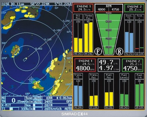Select the ENGINE 1 4800 RPM panel
Viewport: 147px width, 117px height.
click(85, 65)
